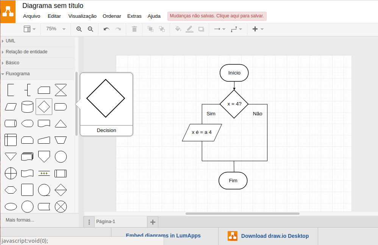Screen dimensions: 378x245
Task: Select the database cylinder shape
Action: pyautogui.click(x=28, y=107)
